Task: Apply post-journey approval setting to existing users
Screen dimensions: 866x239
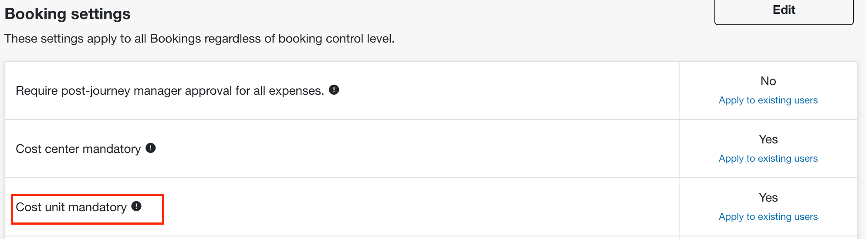Action: pyautogui.click(x=768, y=100)
